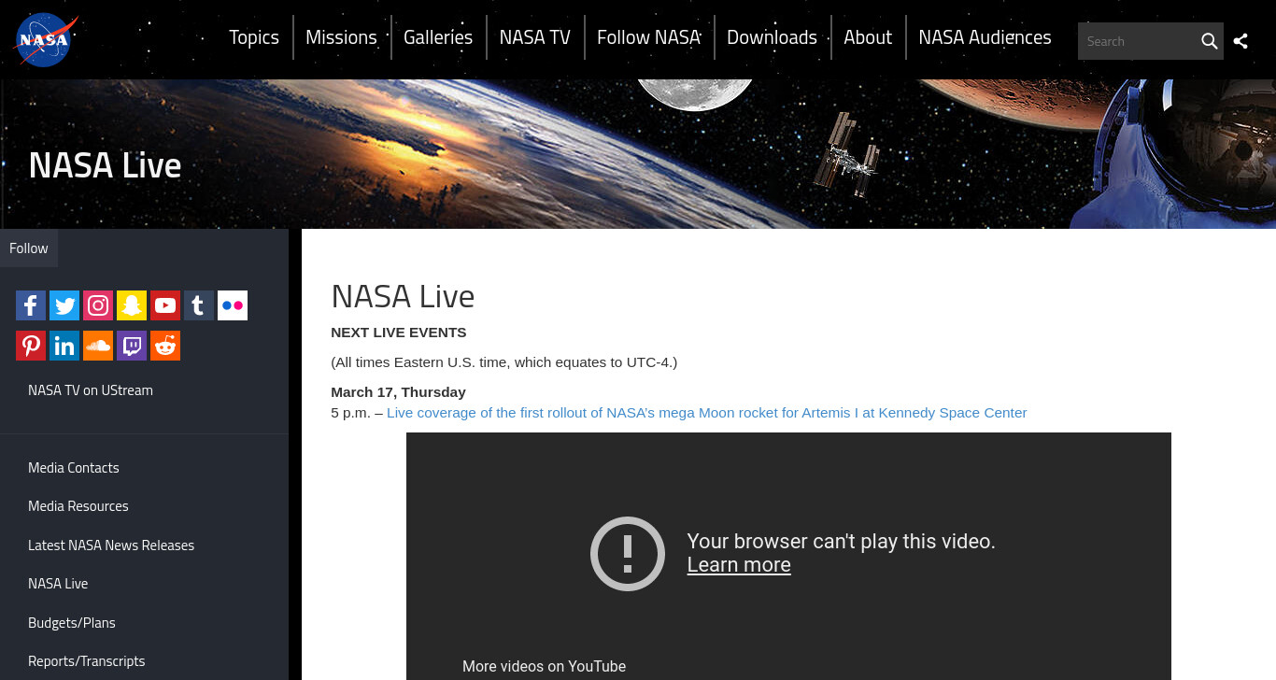
Task: Click Learn more in video player
Action: coord(739,565)
